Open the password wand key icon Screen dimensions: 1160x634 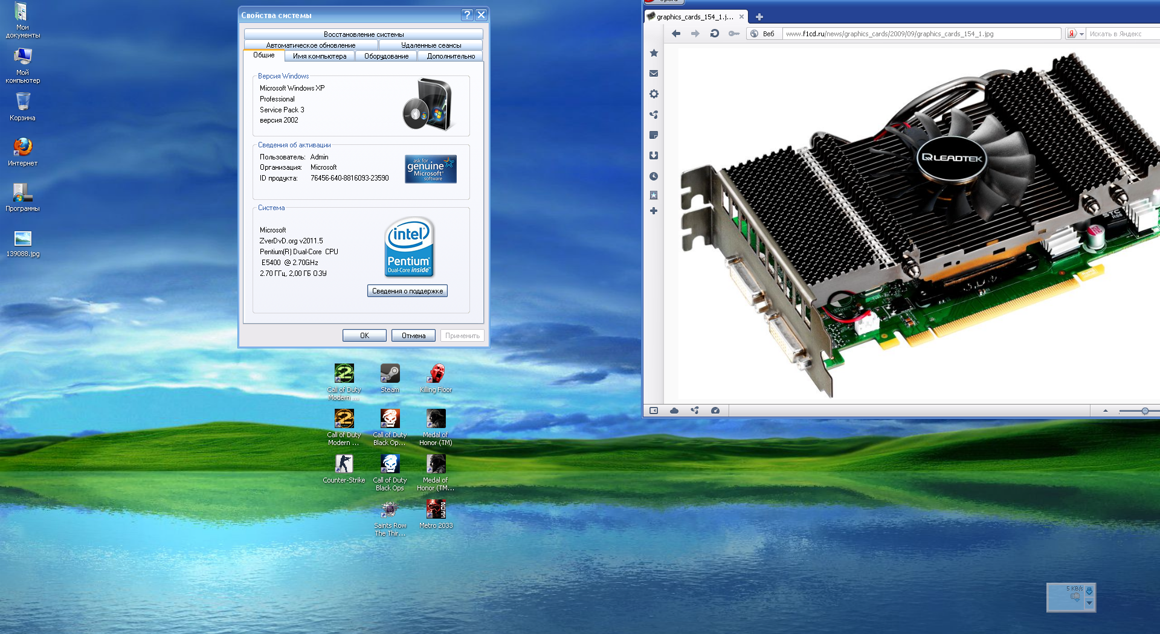tap(734, 34)
